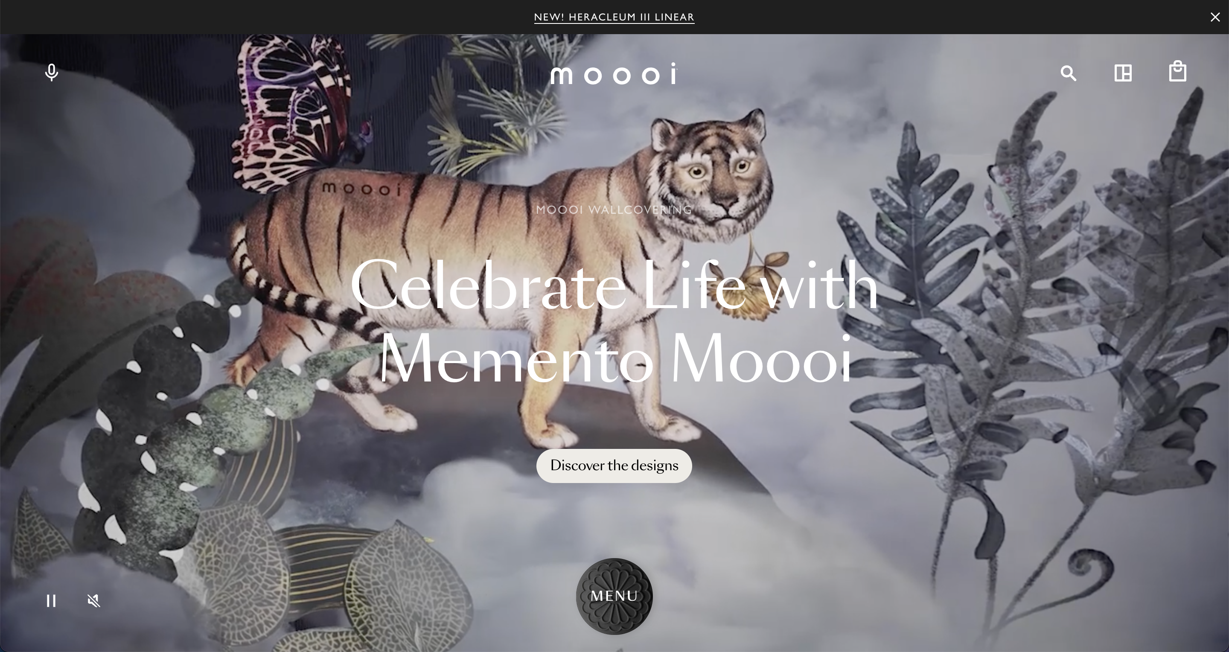Click the dark announcement bar background

coord(286,17)
